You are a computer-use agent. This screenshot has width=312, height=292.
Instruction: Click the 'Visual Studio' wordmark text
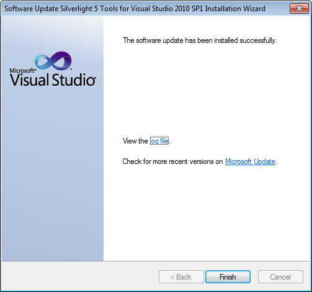click(53, 80)
